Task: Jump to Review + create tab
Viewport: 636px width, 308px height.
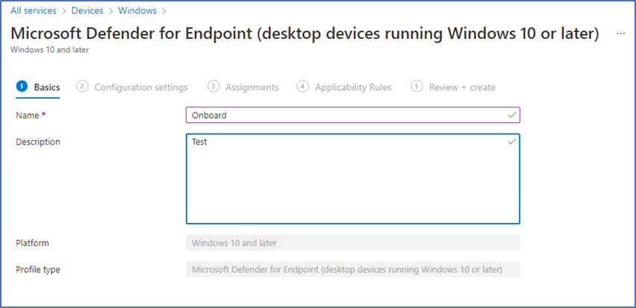Action: (462, 87)
